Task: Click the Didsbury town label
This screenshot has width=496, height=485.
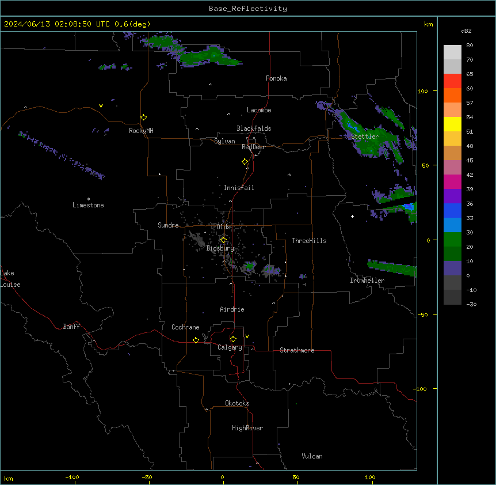Action: coord(220,248)
